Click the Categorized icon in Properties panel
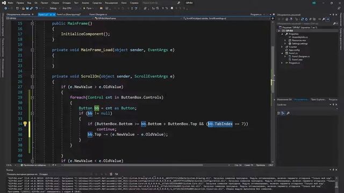This screenshot has width=344, height=193. [x=278, y=113]
